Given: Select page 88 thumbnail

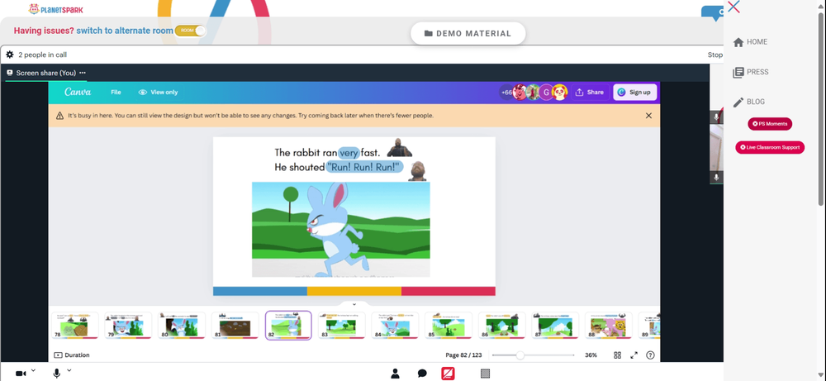Looking at the screenshot, I should coord(609,325).
